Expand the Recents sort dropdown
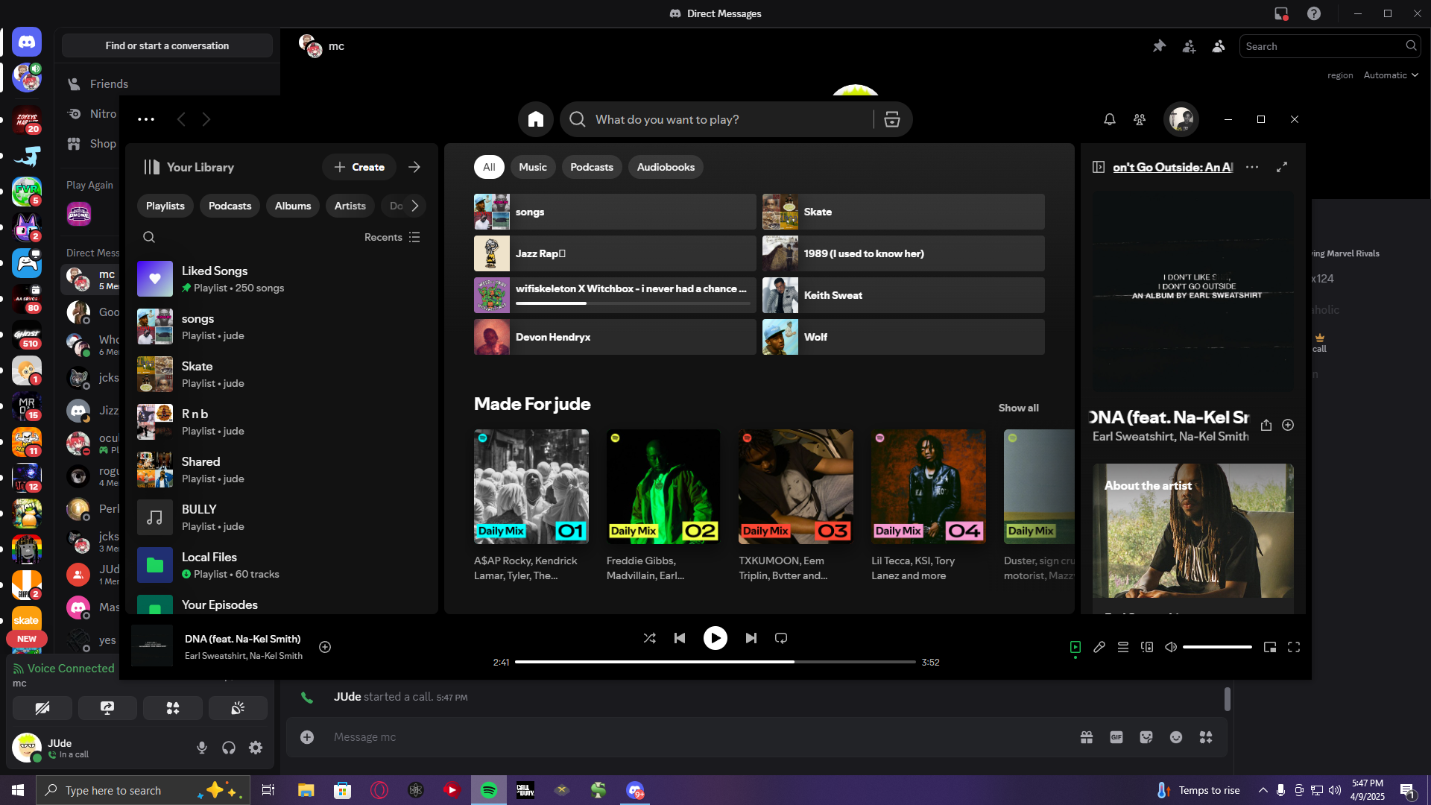This screenshot has width=1431, height=805. pyautogui.click(x=392, y=237)
